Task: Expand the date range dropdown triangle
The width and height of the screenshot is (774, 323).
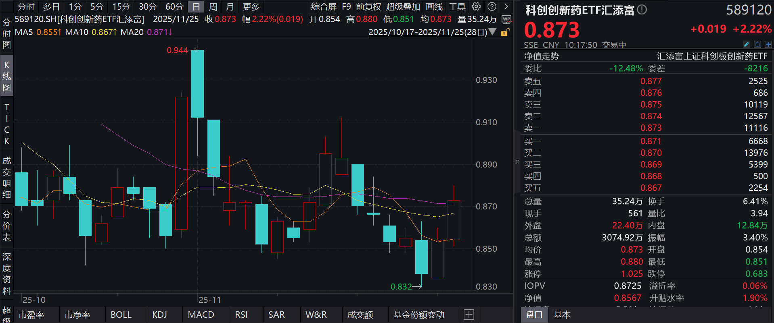Action: [x=492, y=32]
